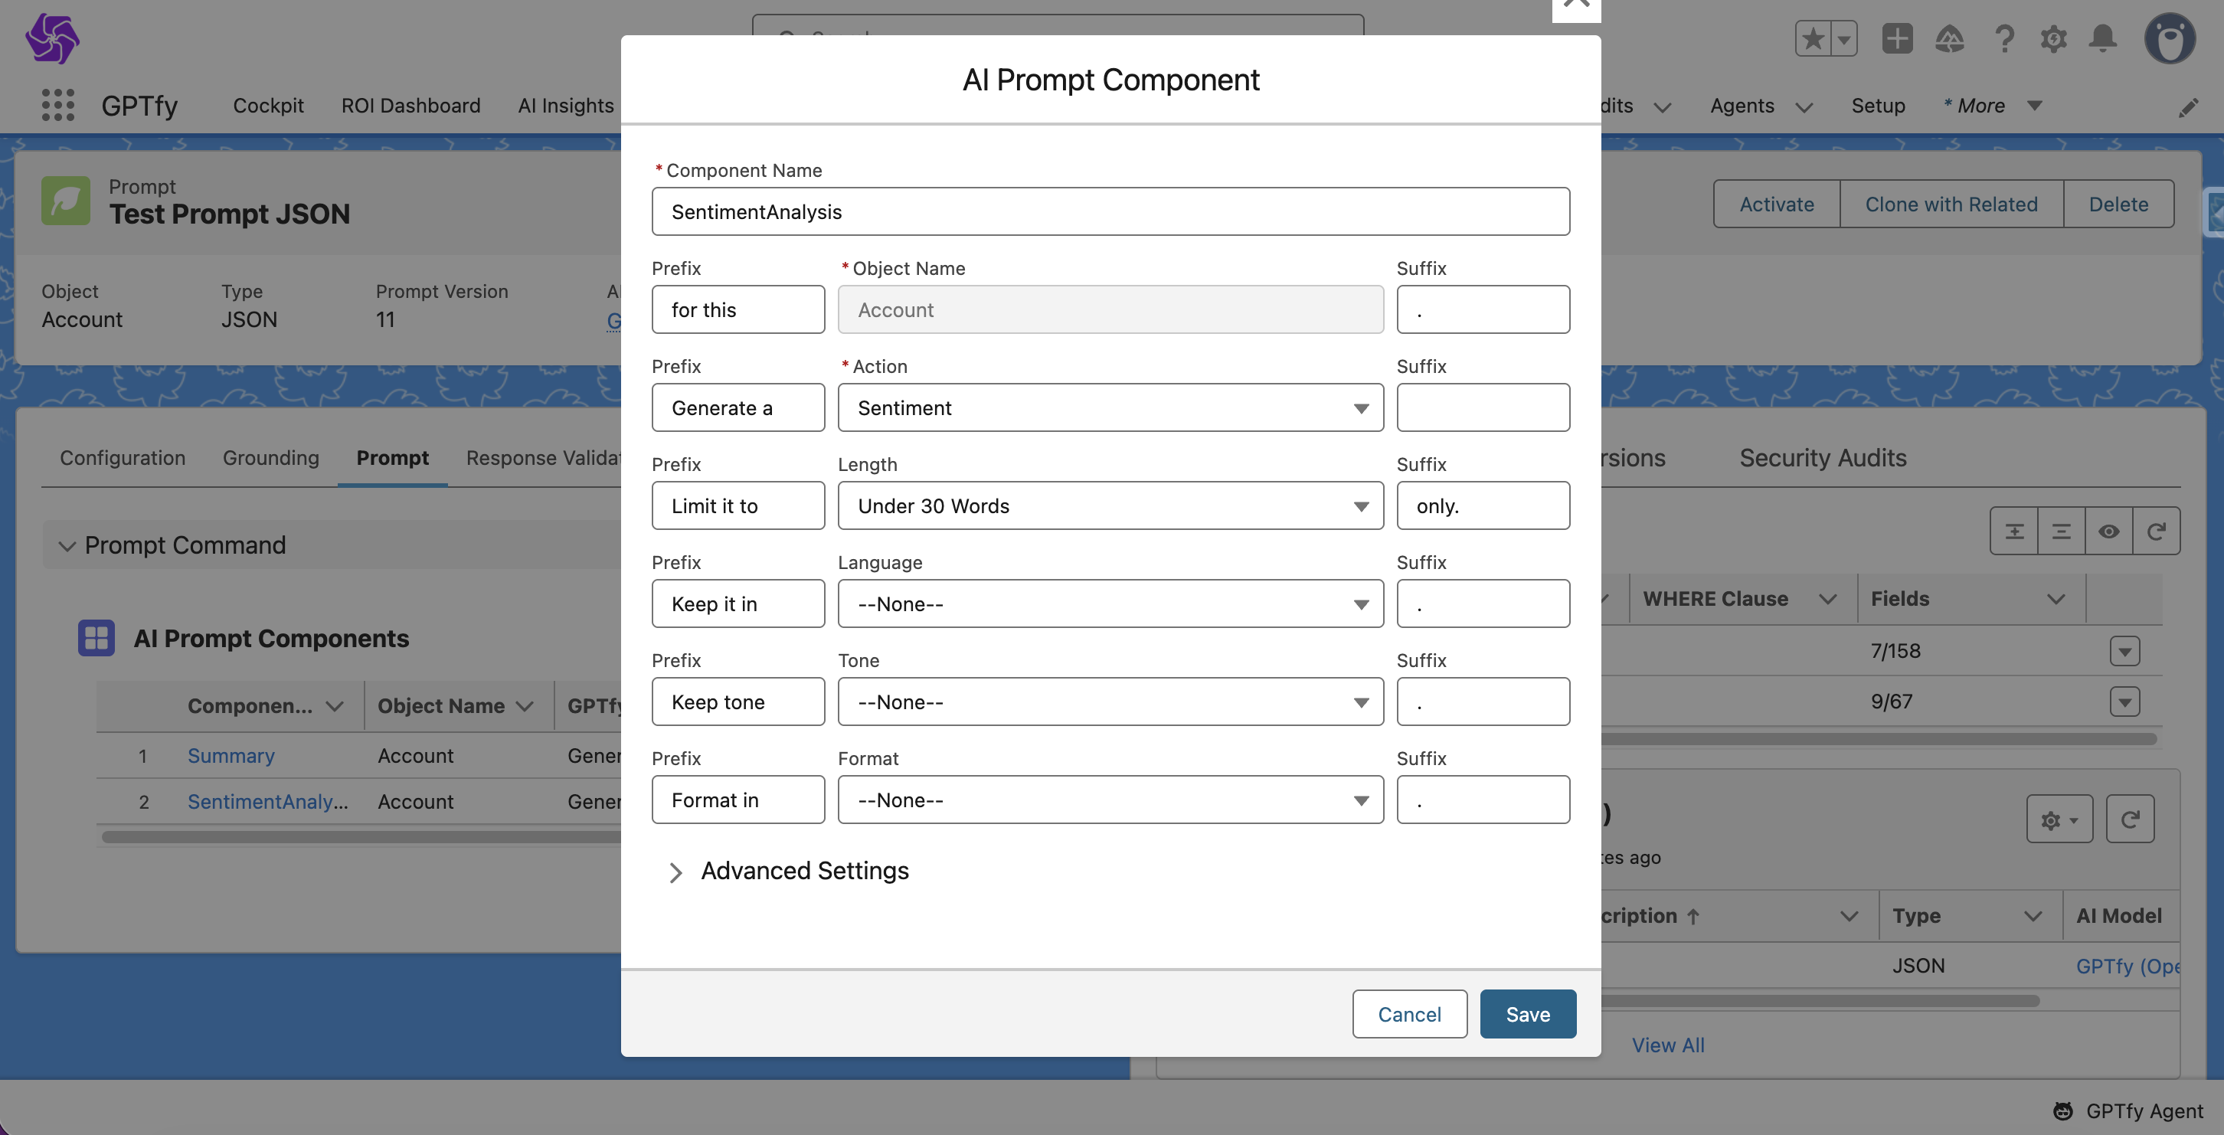
Task: Save the AI Prompt Component
Action: click(1527, 1014)
